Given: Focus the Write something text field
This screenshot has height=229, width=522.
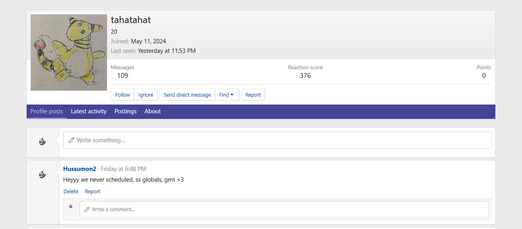Looking at the screenshot, I should coord(279,140).
